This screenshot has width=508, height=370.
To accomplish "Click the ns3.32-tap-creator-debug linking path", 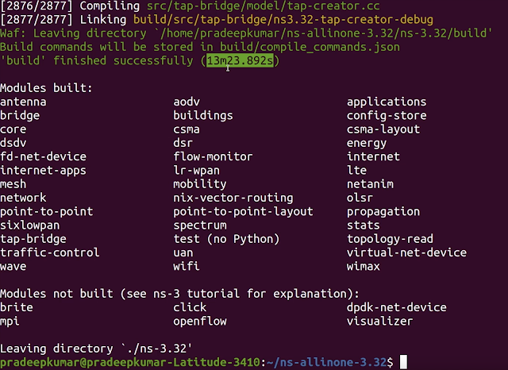I will [283, 19].
